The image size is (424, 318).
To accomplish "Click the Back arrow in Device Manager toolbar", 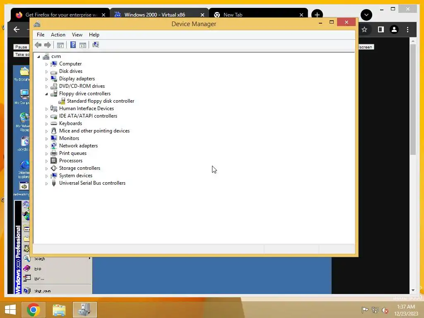I will [x=38, y=45].
